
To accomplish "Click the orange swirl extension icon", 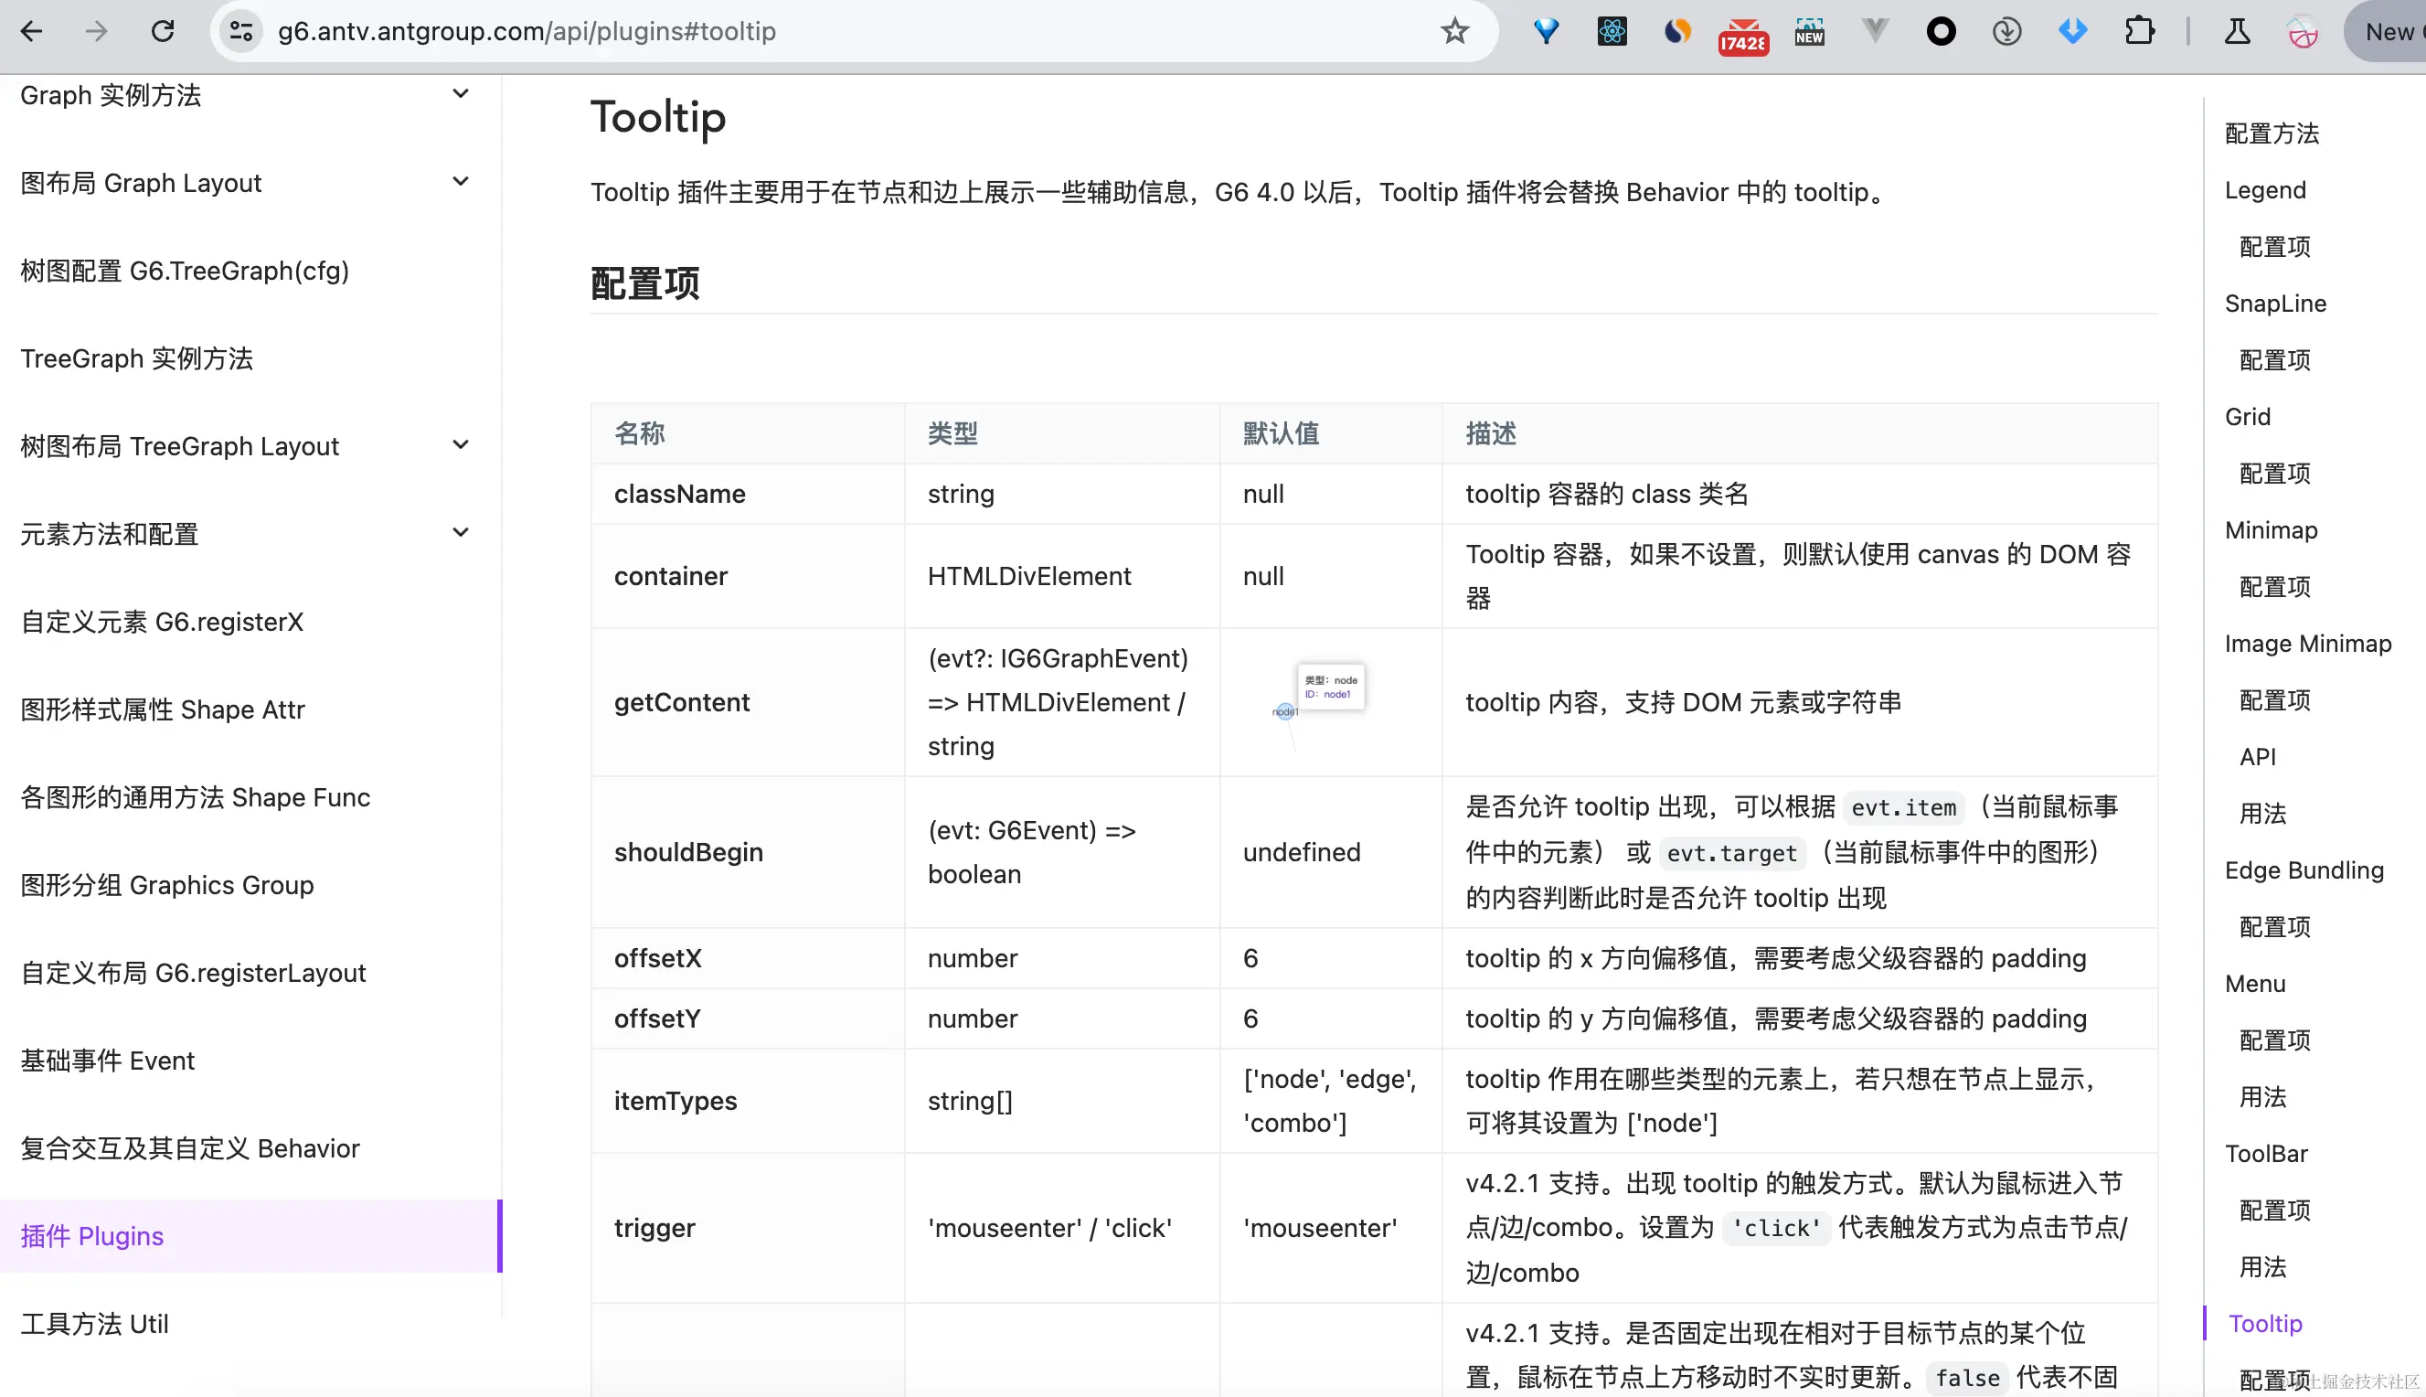I will click(1676, 32).
